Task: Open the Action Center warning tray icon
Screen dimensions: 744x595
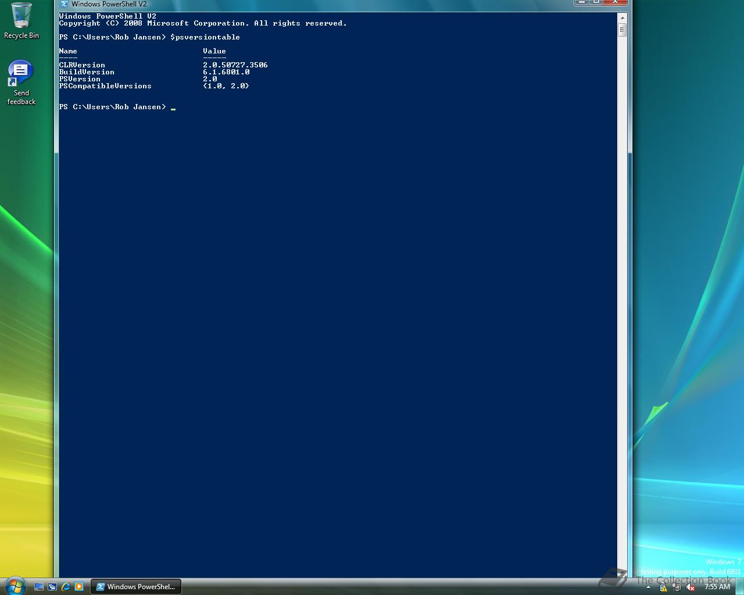Action: click(663, 587)
